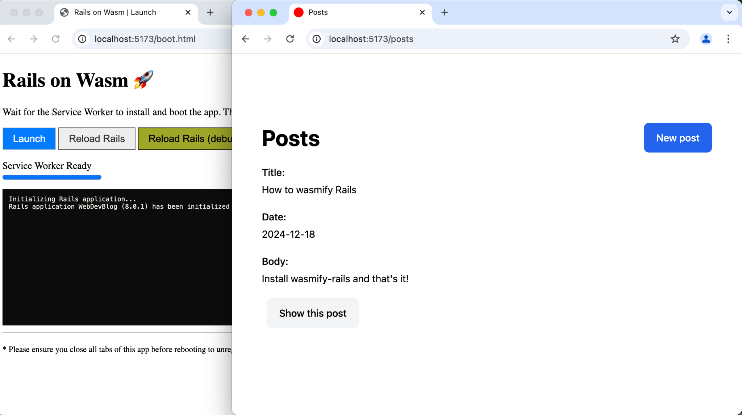Click Show this post
The width and height of the screenshot is (742, 415).
(x=312, y=313)
